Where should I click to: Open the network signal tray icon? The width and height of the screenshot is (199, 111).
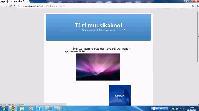click(180, 109)
